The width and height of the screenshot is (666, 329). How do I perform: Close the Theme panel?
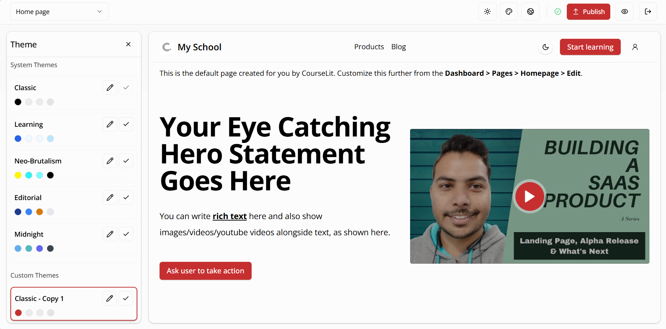128,44
